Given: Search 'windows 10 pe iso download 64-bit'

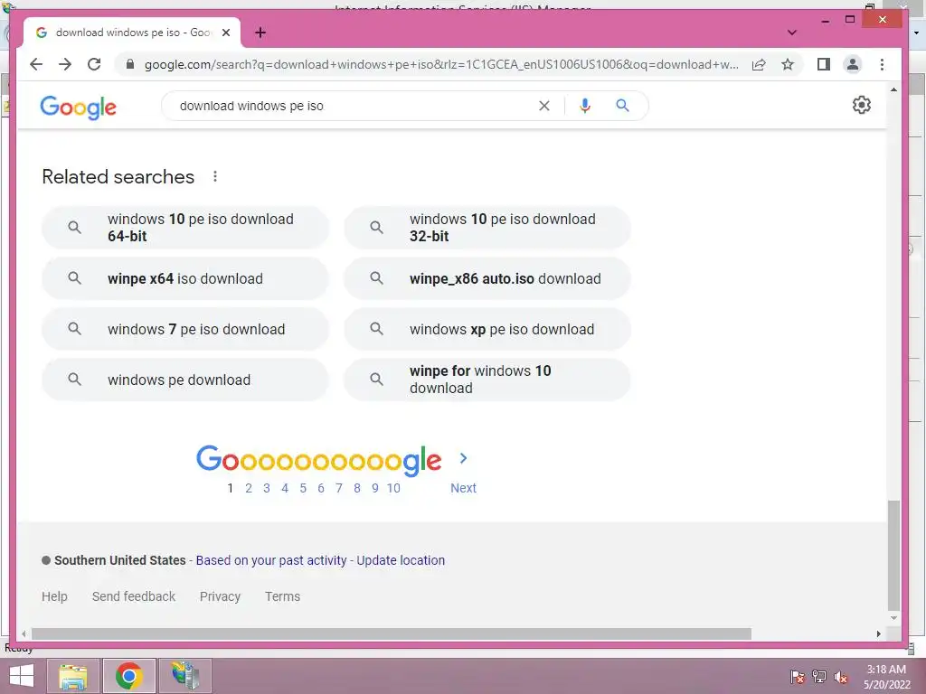Looking at the screenshot, I should (x=184, y=227).
